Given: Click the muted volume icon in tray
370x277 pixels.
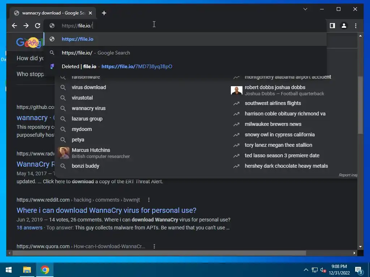Looking at the screenshot, I should (x=323, y=270).
